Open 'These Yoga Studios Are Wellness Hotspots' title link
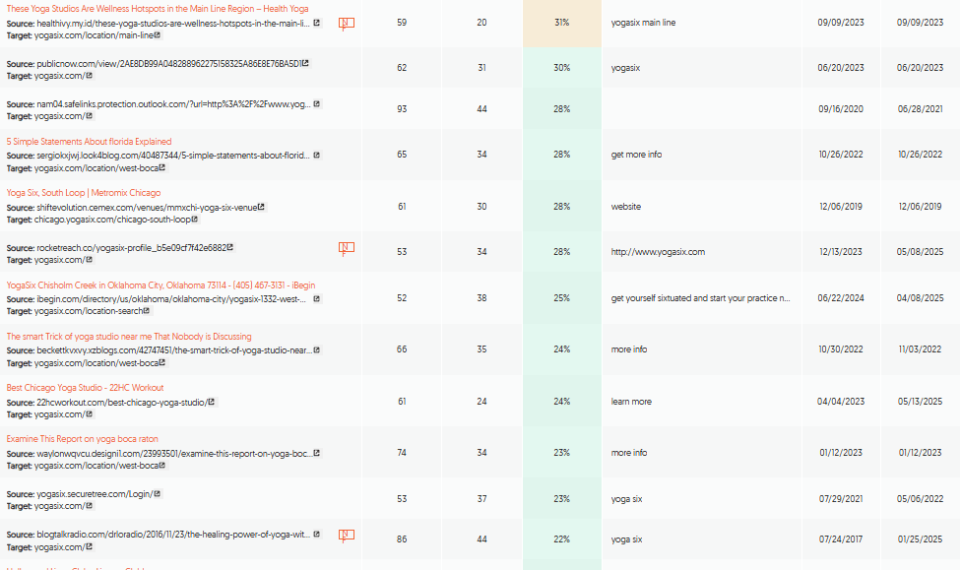The height and width of the screenshot is (570, 961). [158, 9]
